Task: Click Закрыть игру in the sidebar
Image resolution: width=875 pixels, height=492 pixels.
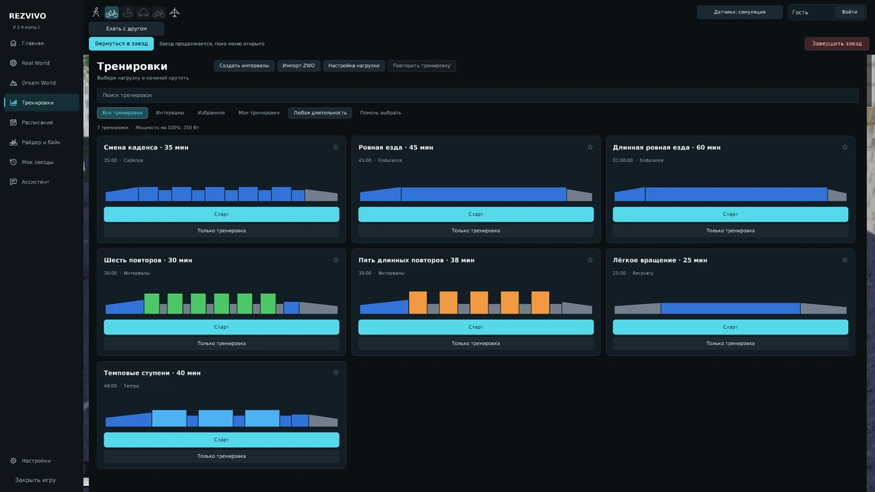Action: (x=36, y=480)
